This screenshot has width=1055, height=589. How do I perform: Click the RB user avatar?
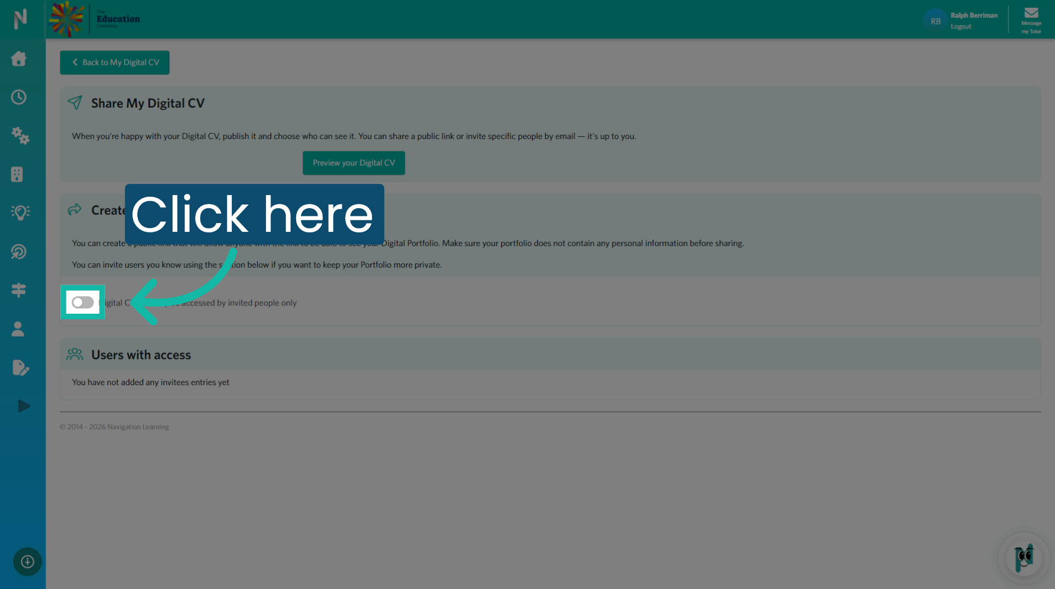tap(935, 21)
